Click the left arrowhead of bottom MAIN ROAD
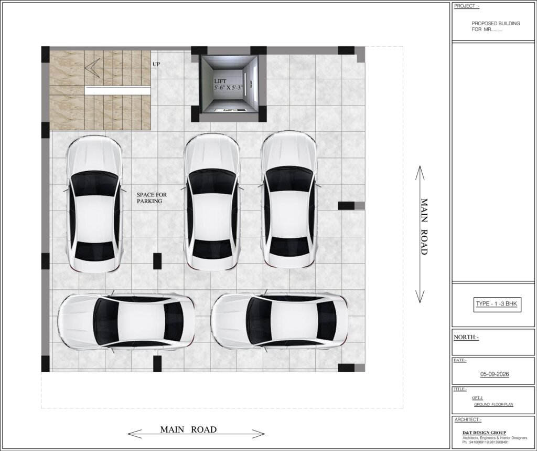The image size is (537, 451). pos(135,434)
